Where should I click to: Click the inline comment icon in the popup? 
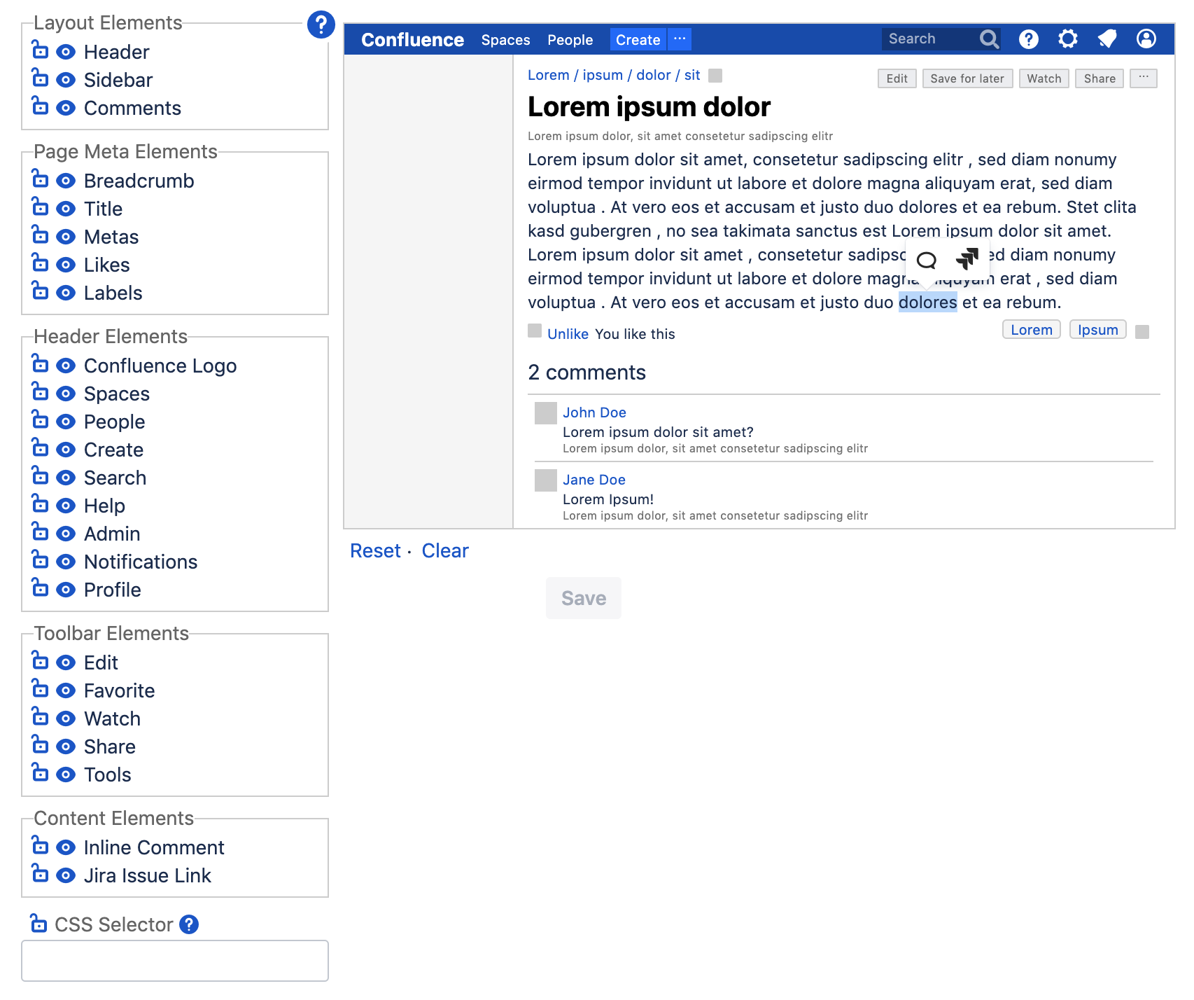tap(927, 261)
